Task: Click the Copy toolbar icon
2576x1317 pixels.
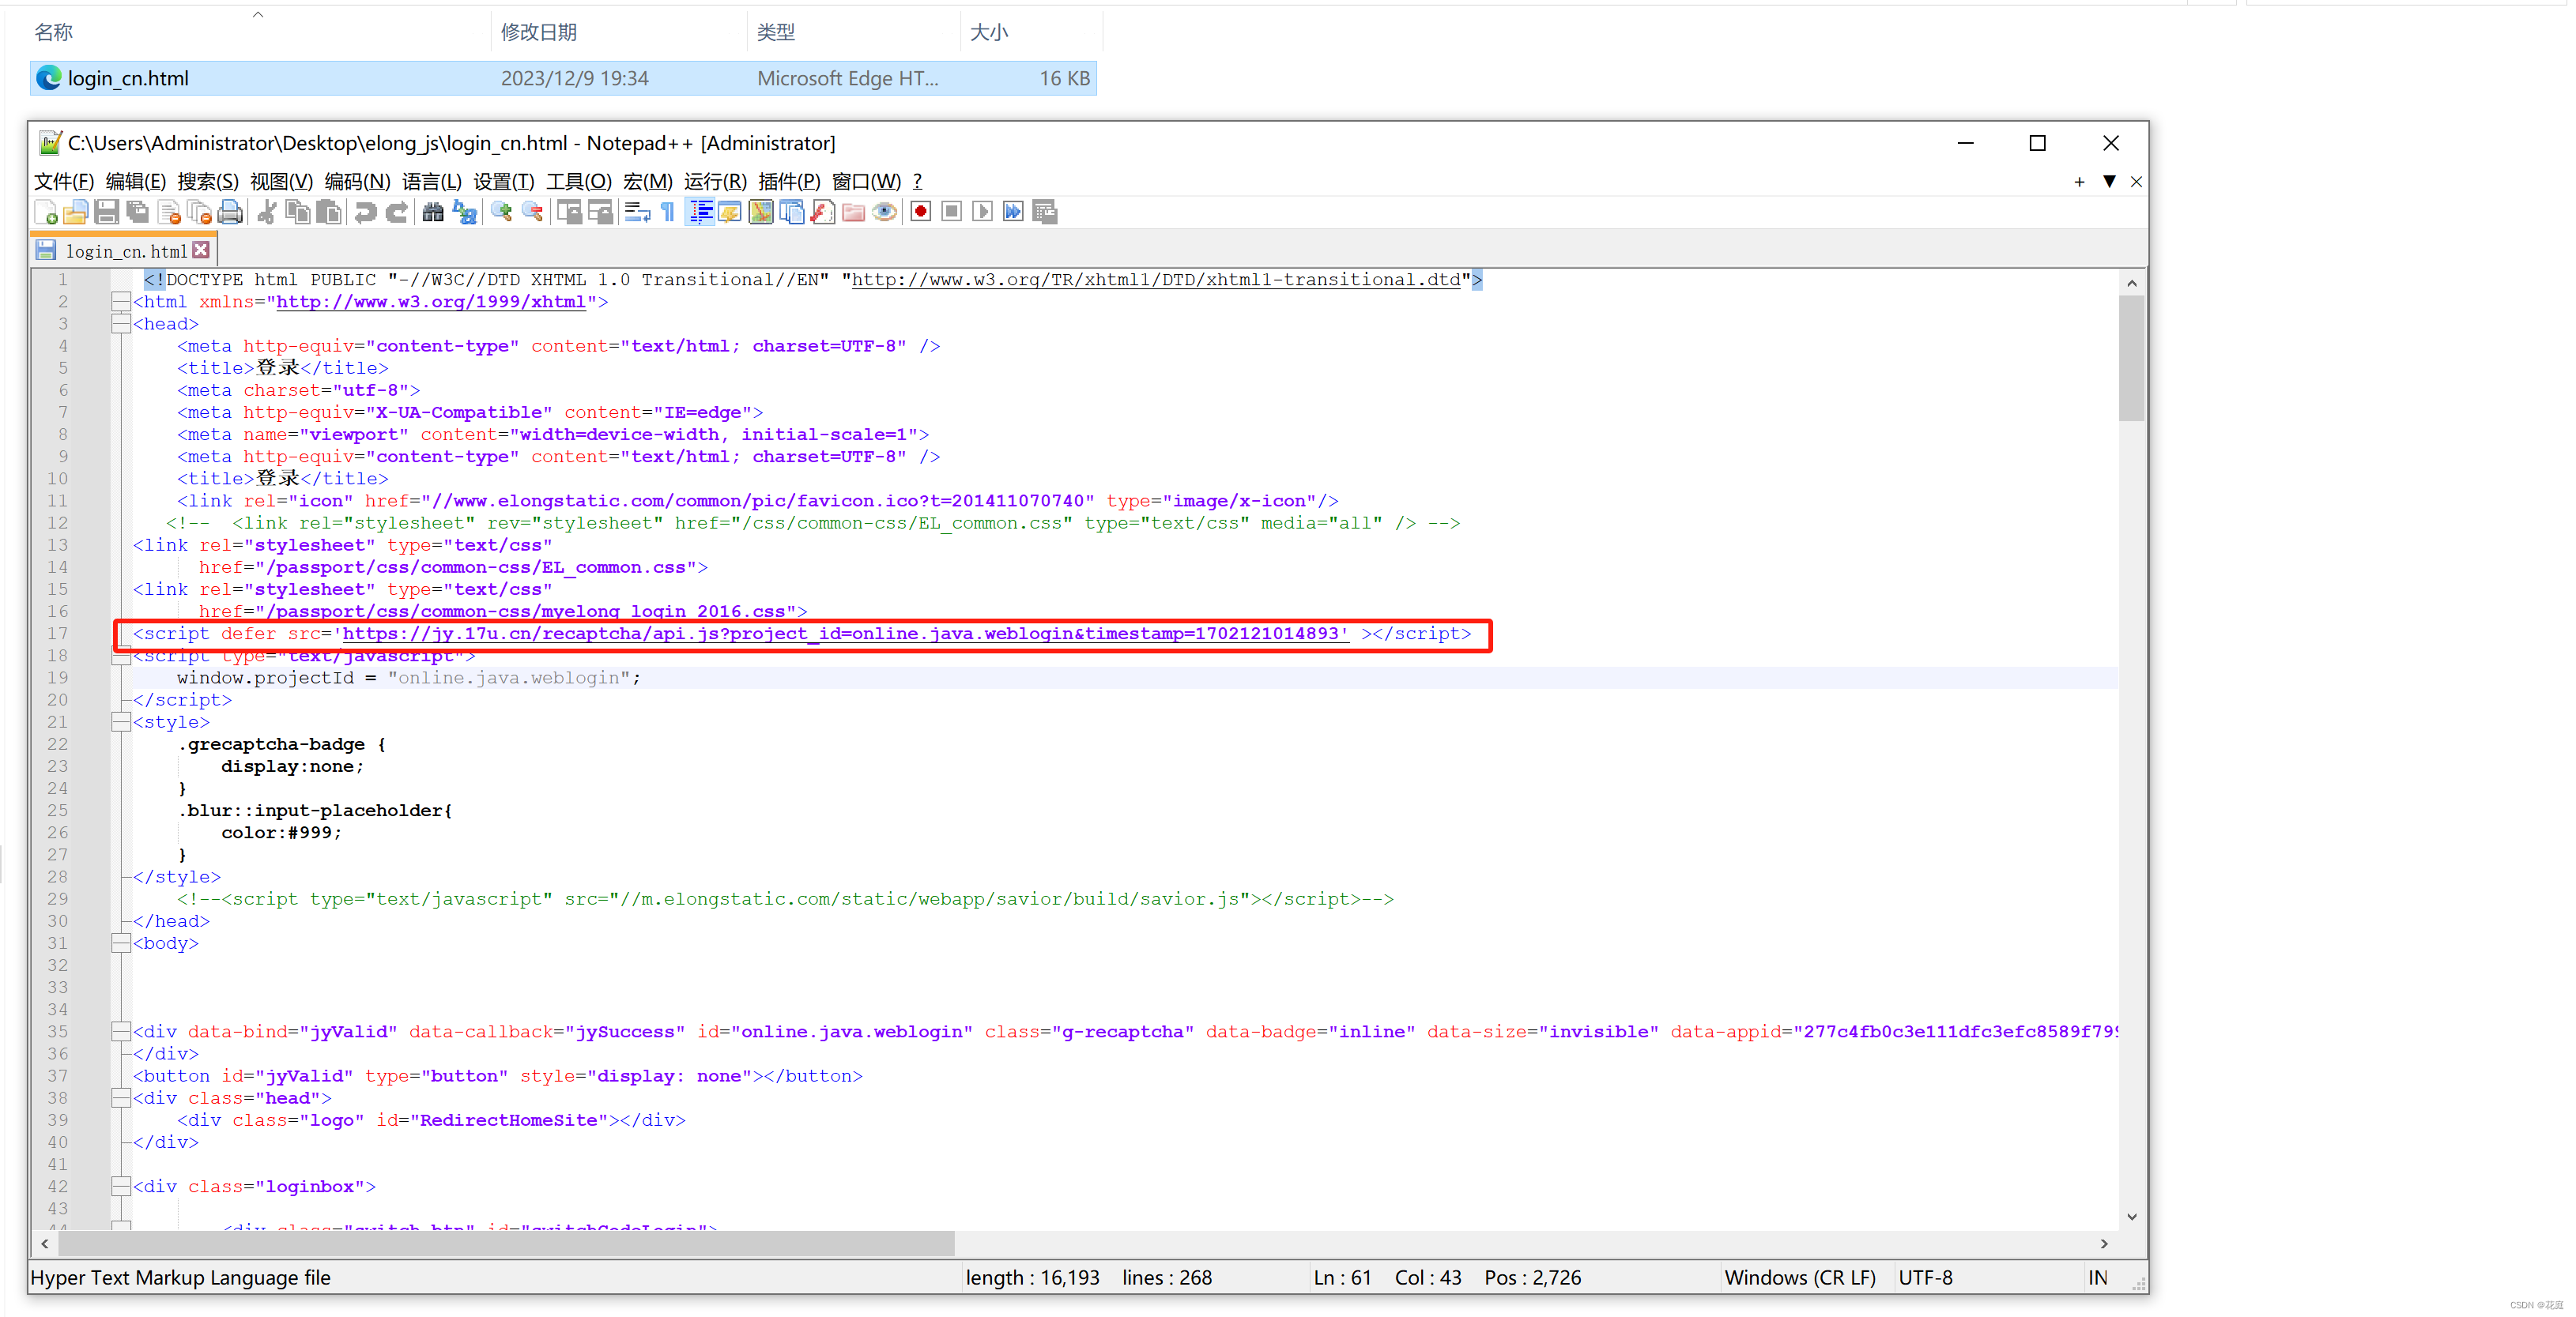Action: 298,212
